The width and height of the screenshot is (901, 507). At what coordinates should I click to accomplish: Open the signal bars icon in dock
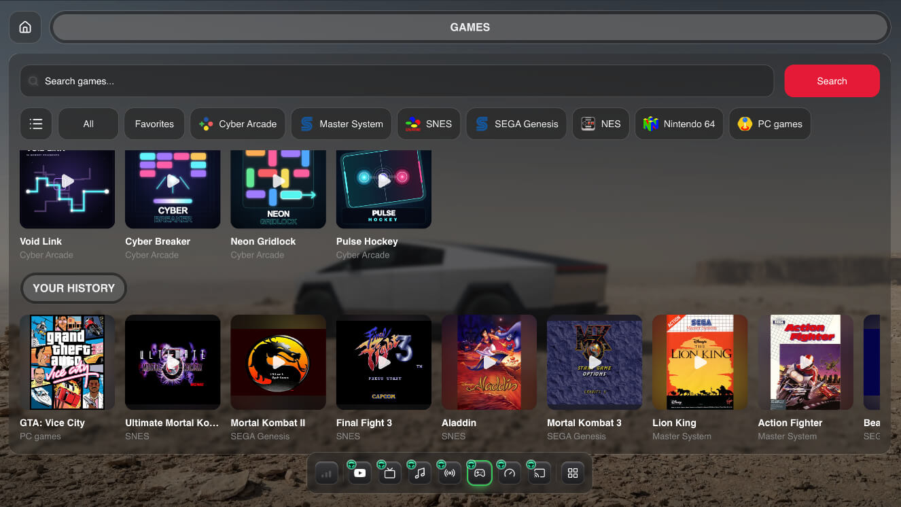[x=327, y=473]
